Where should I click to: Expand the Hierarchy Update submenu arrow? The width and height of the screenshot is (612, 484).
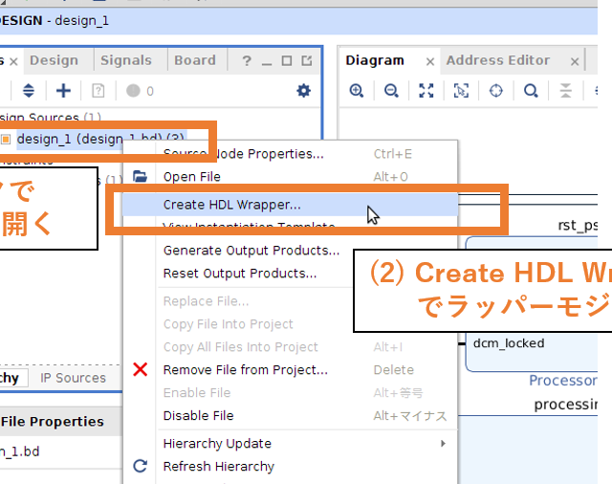(x=443, y=444)
